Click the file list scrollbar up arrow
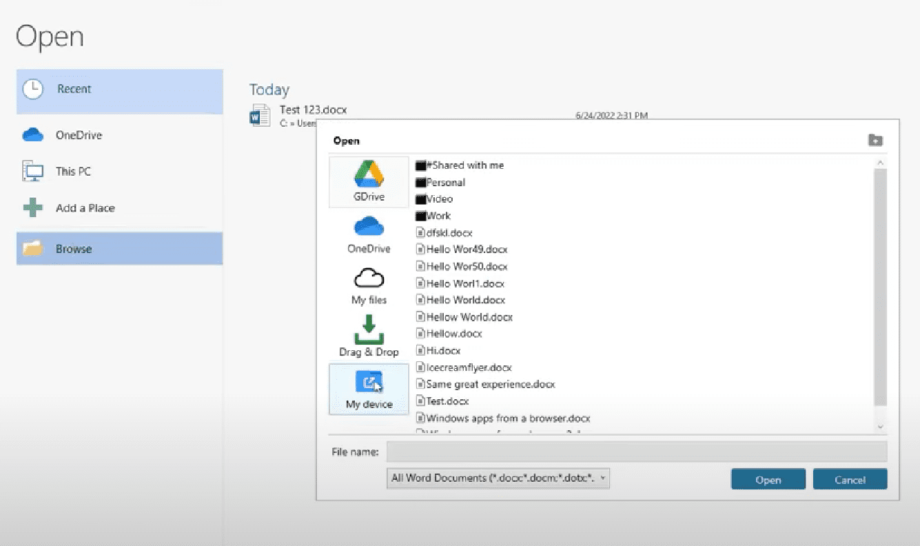Screen dimensions: 920x546 (x=880, y=163)
